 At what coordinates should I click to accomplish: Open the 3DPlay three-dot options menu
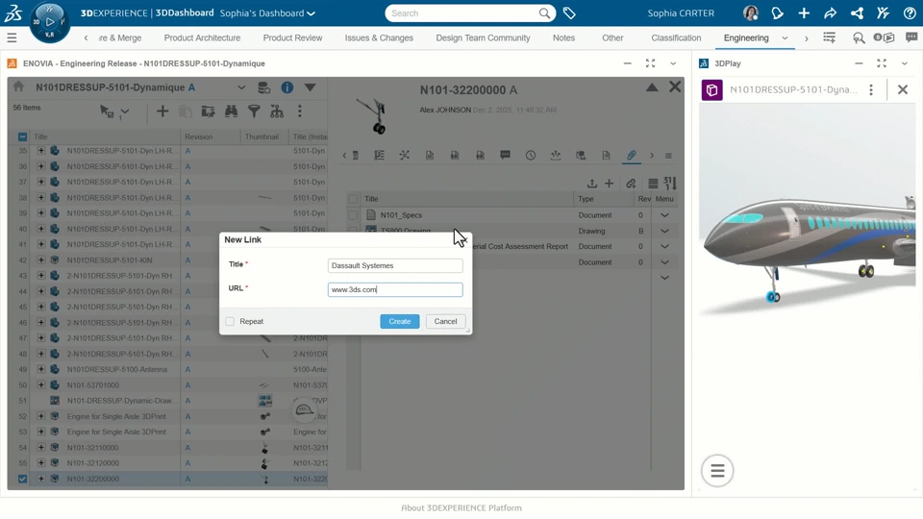point(871,89)
